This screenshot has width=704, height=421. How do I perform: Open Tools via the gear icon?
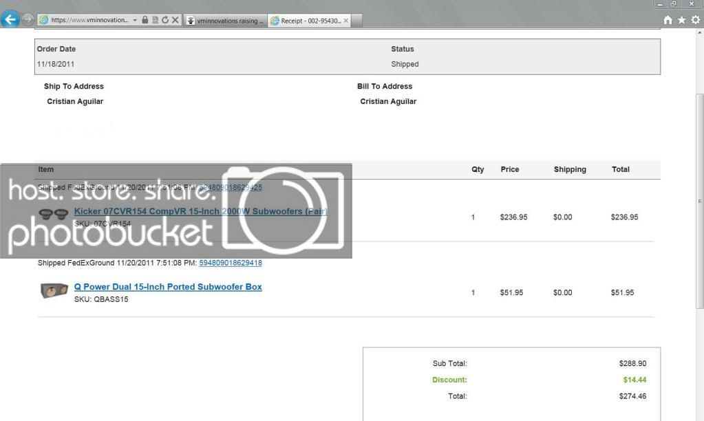[x=696, y=20]
